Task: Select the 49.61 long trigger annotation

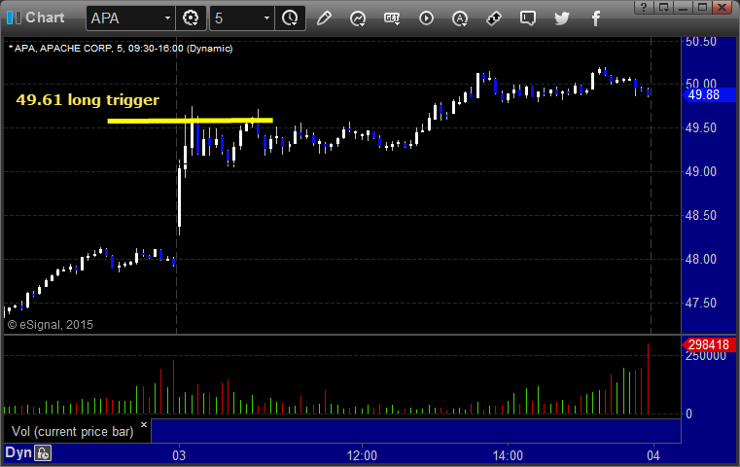Action: 88,99
